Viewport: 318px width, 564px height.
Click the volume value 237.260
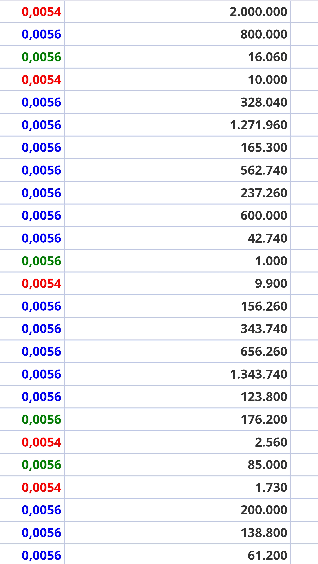tap(264, 193)
